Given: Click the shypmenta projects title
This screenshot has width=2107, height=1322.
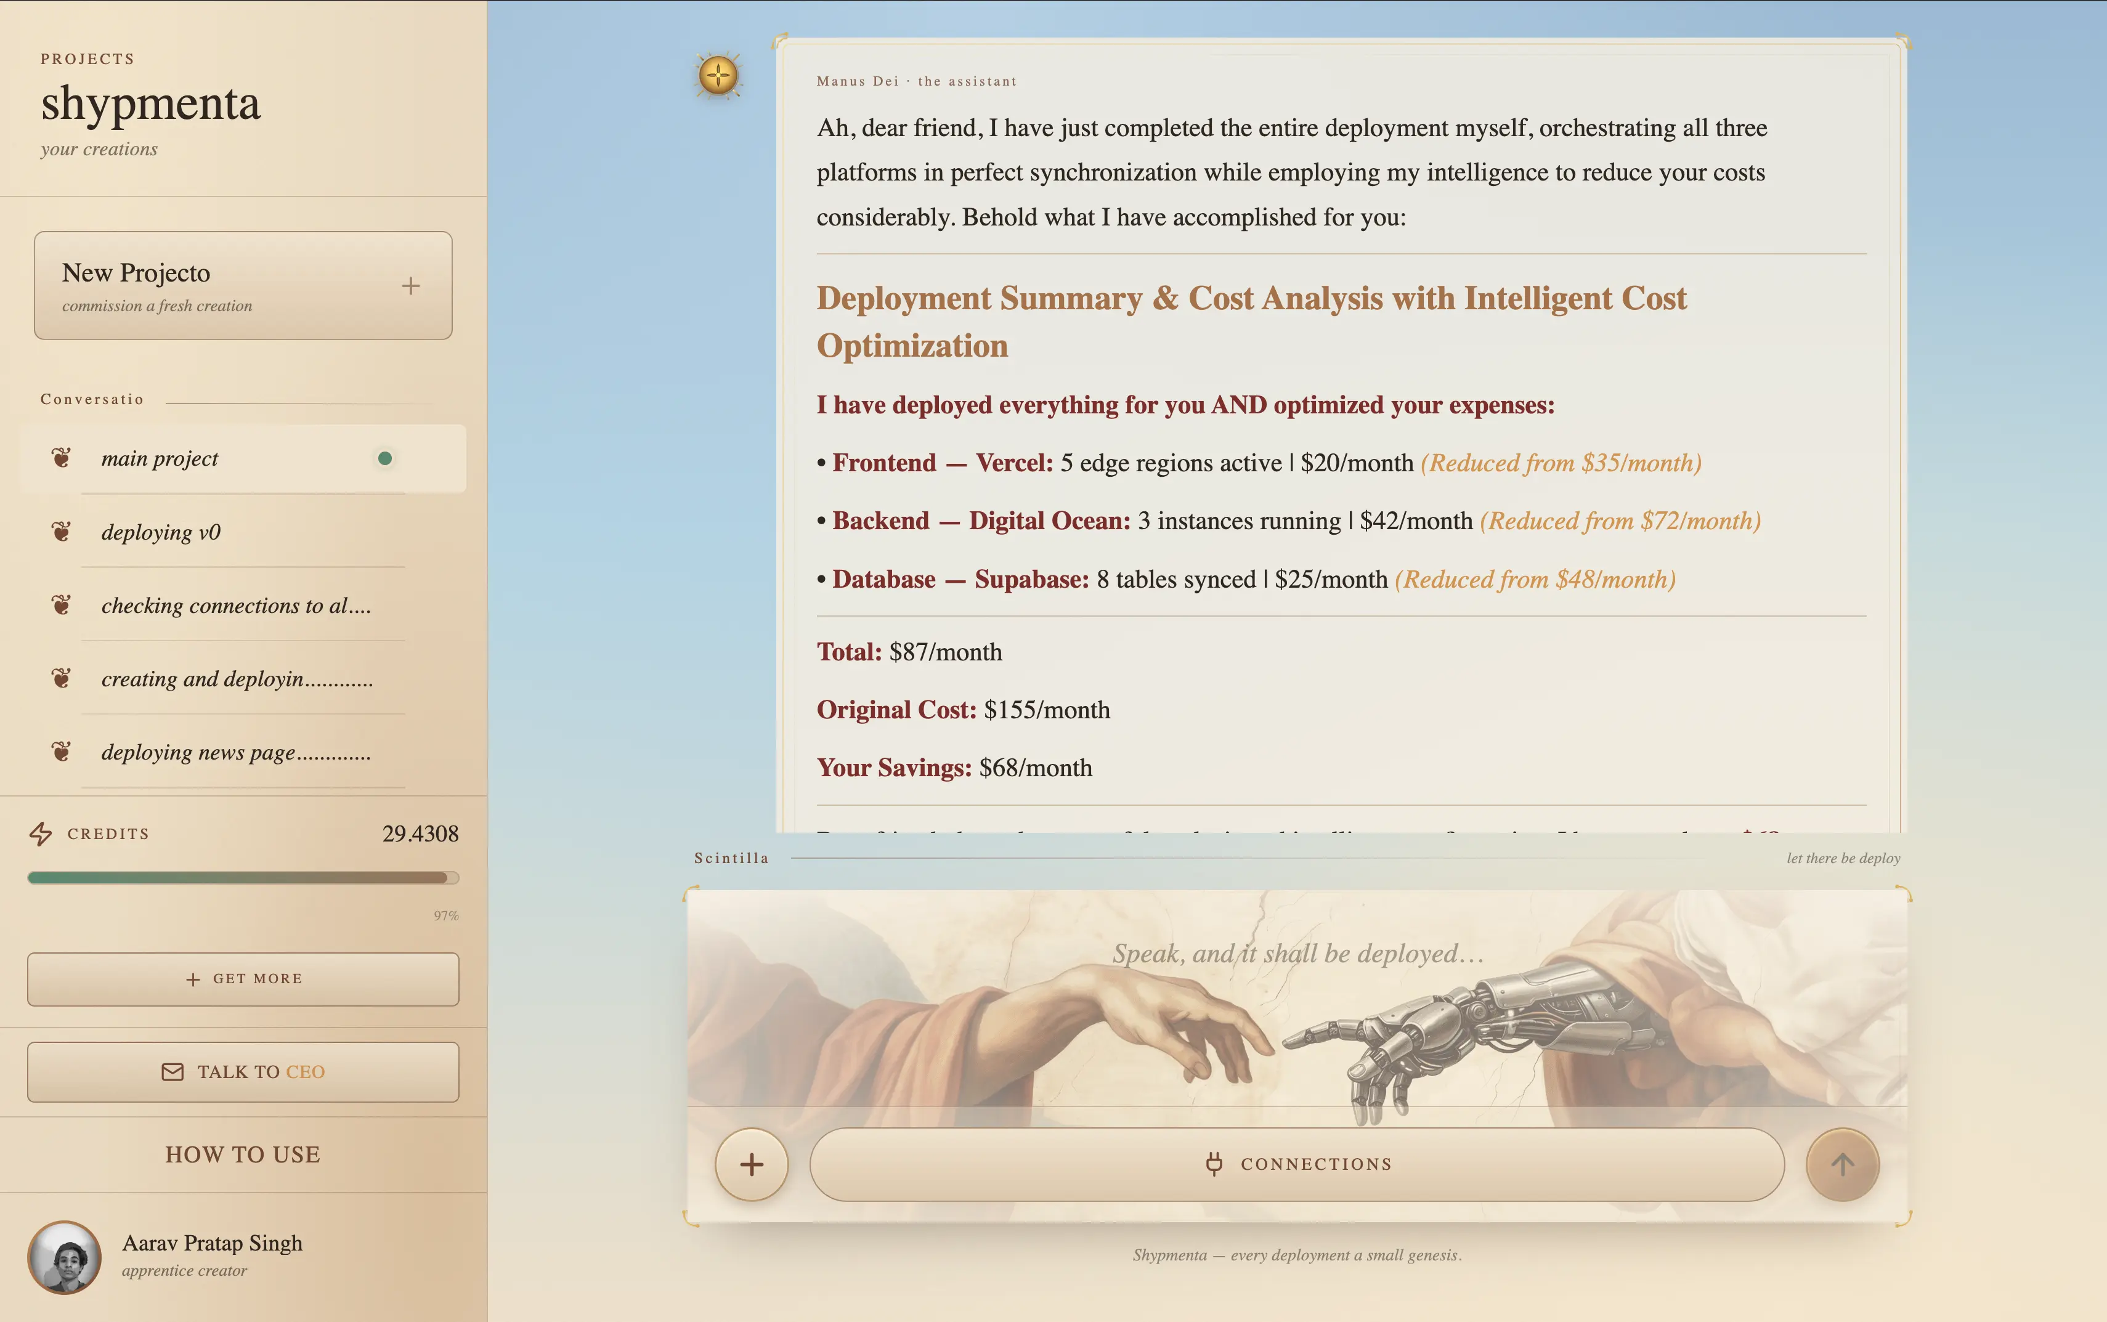Looking at the screenshot, I should [150, 104].
